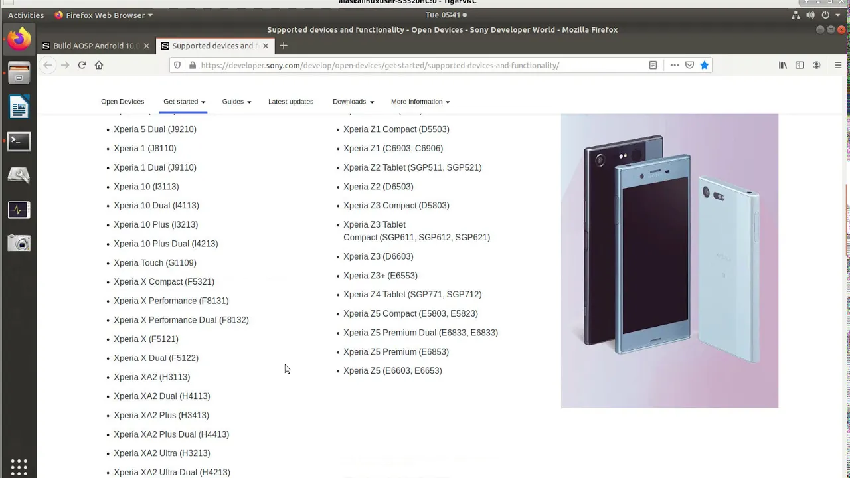
Task: Click the blue bookmark star
Action: tap(704, 65)
